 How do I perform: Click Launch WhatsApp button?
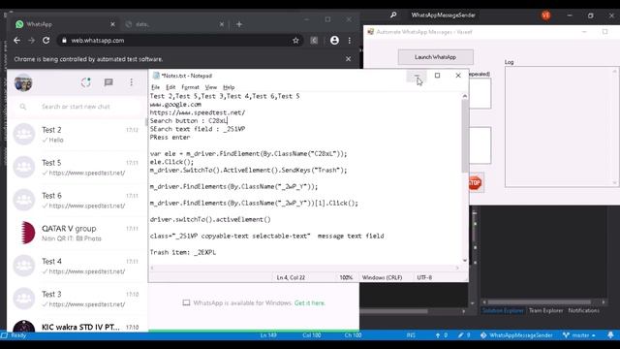(x=435, y=57)
